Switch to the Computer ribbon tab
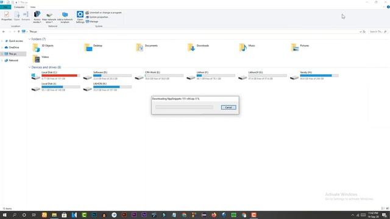Image resolution: width=390 pixels, height=219 pixels. tap(19, 7)
